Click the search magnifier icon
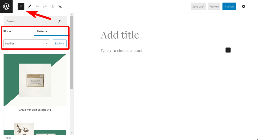Image resolution: width=258 pixels, height=140 pixels. tap(60, 21)
